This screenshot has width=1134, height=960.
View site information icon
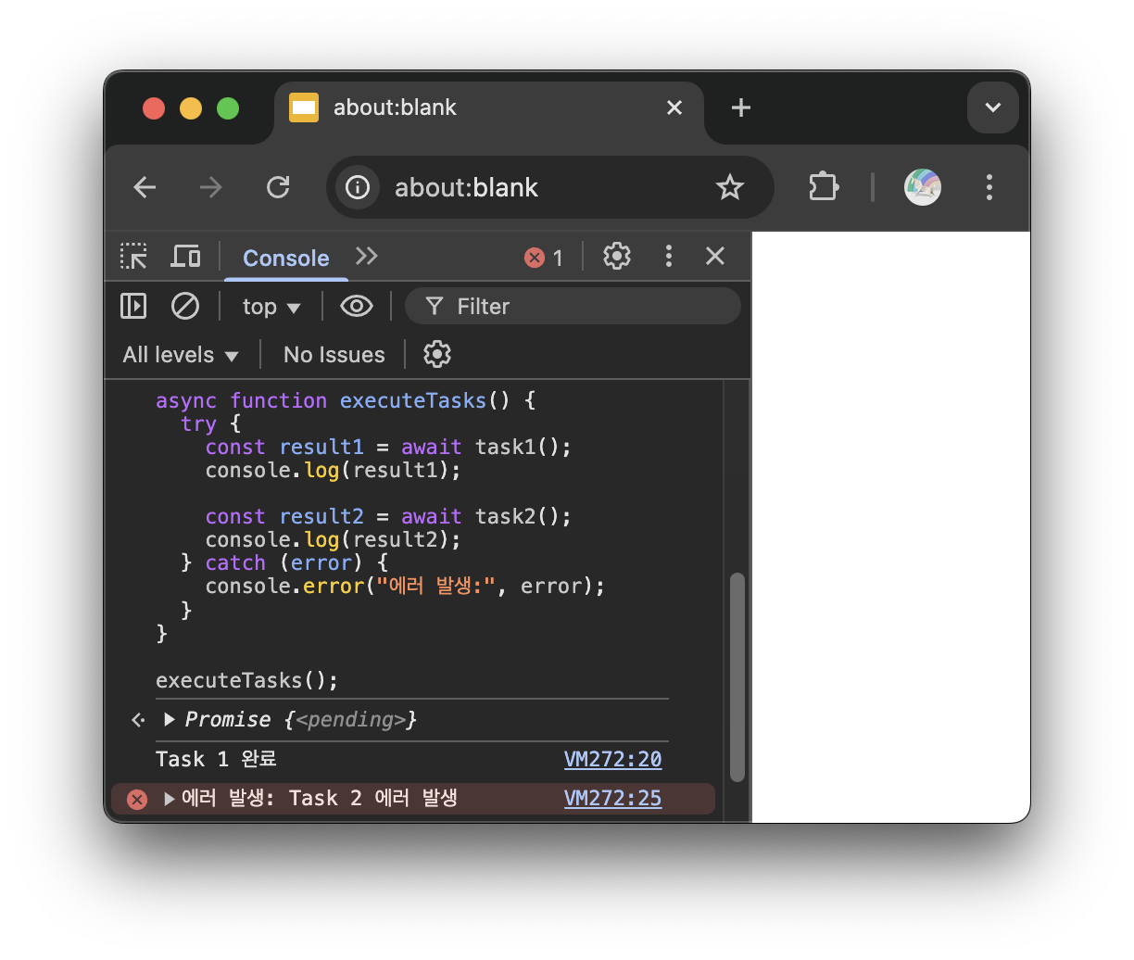pyautogui.click(x=358, y=187)
